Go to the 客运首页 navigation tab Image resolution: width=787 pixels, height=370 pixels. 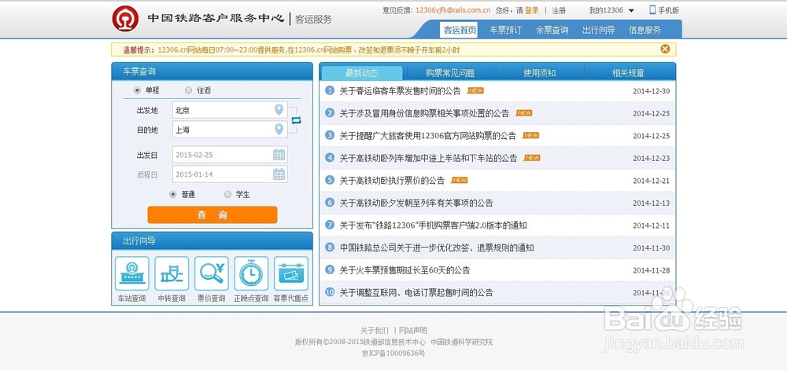pyautogui.click(x=459, y=30)
